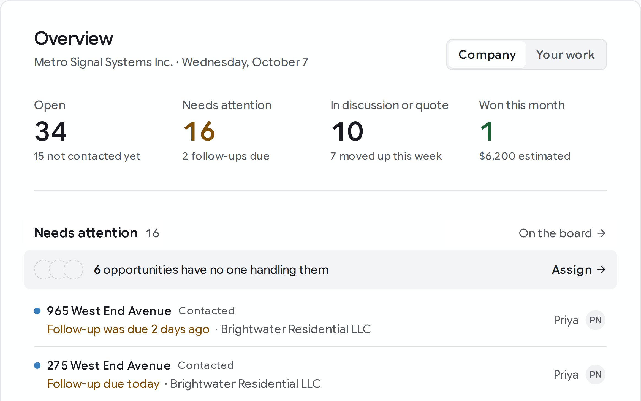Click '2 follow-ups due'
The width and height of the screenshot is (641, 401).
click(x=226, y=156)
